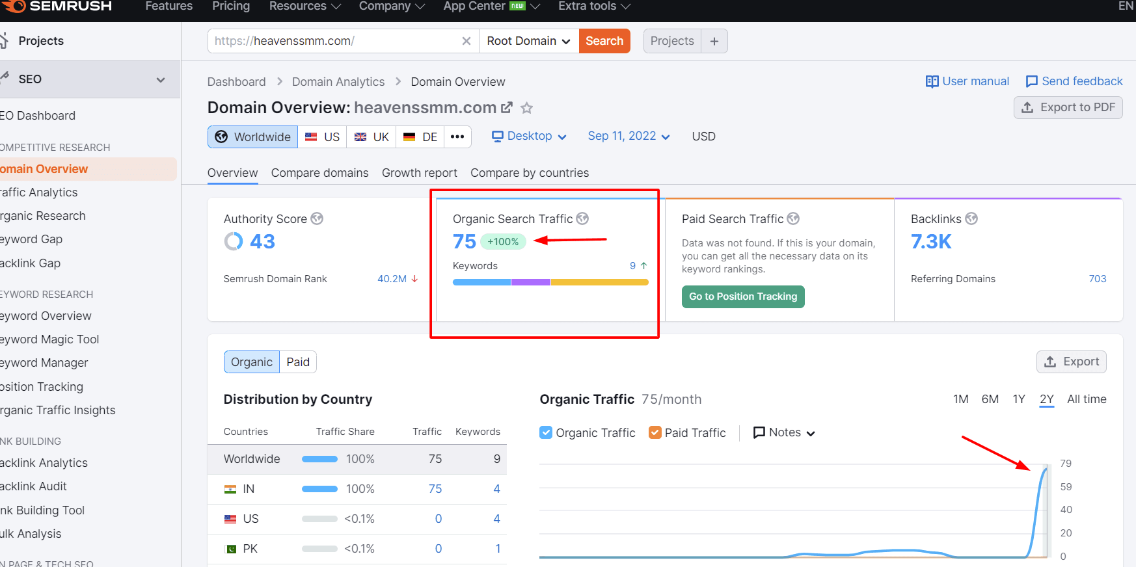
Task: Open the App Center menu
Action: pos(492,6)
